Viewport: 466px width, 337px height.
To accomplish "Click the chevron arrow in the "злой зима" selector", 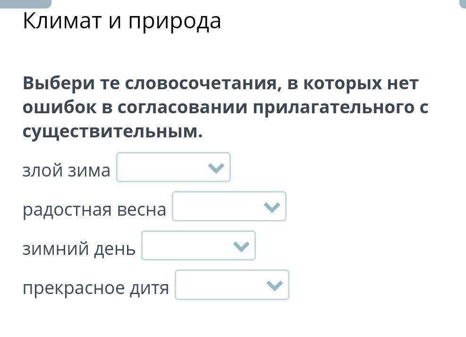I will [216, 168].
